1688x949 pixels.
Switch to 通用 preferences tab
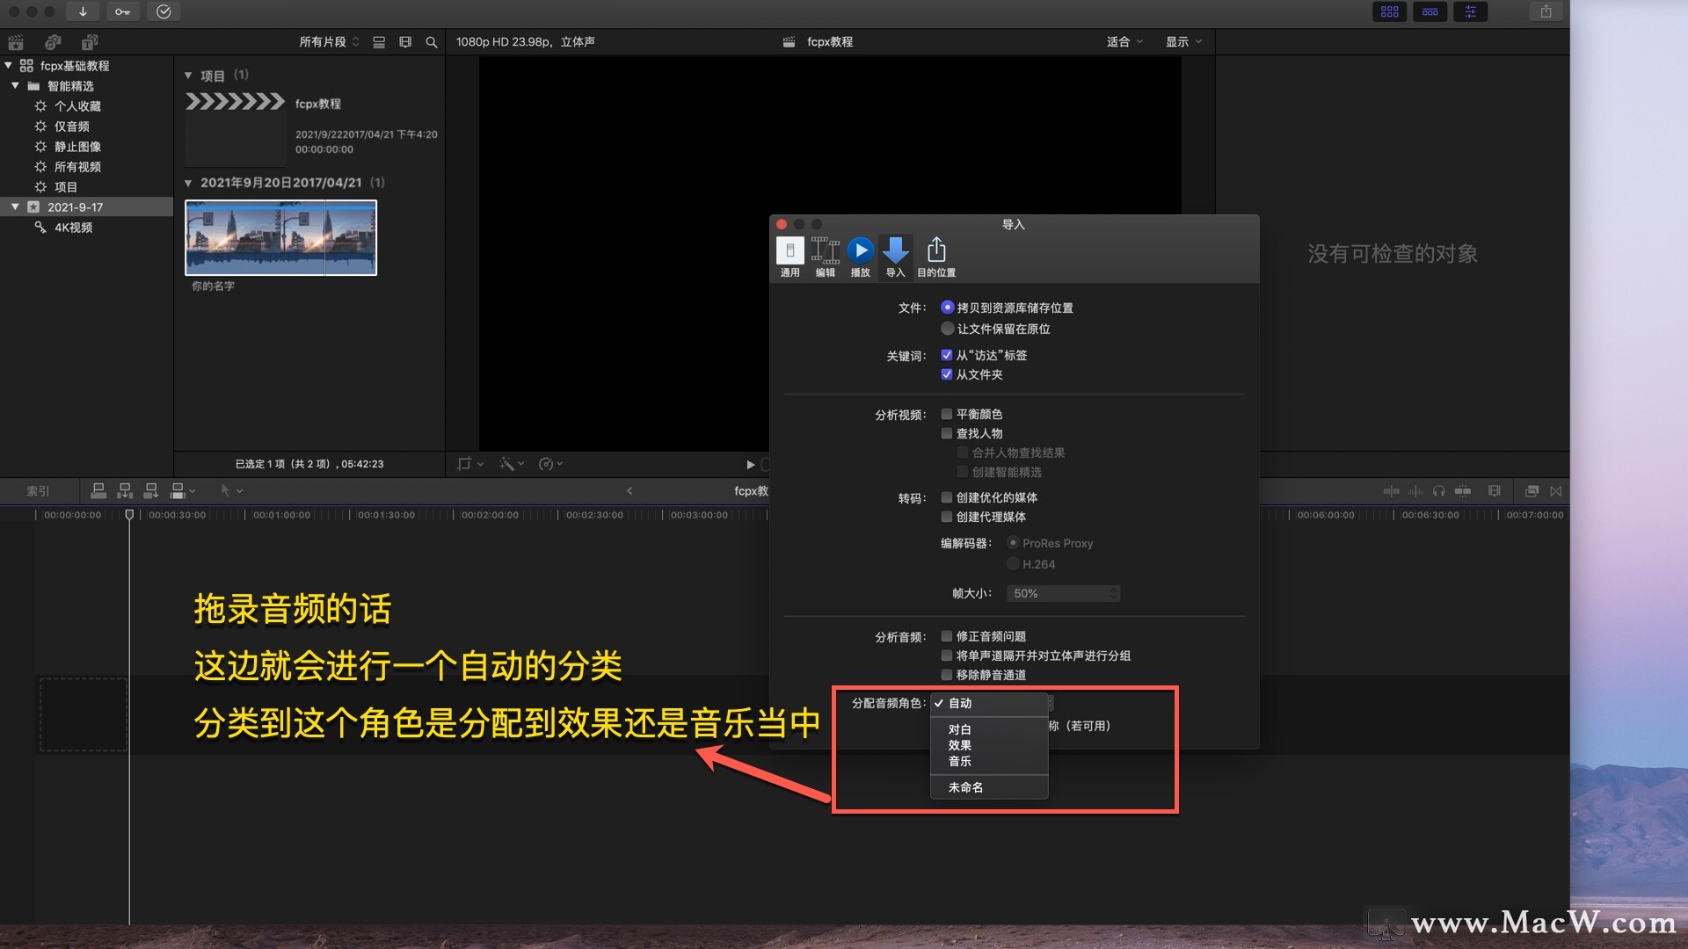click(x=789, y=257)
